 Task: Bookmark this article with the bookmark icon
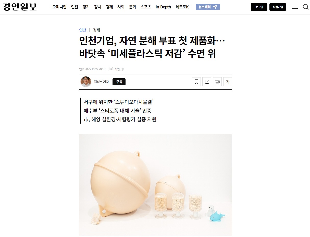[196, 82]
